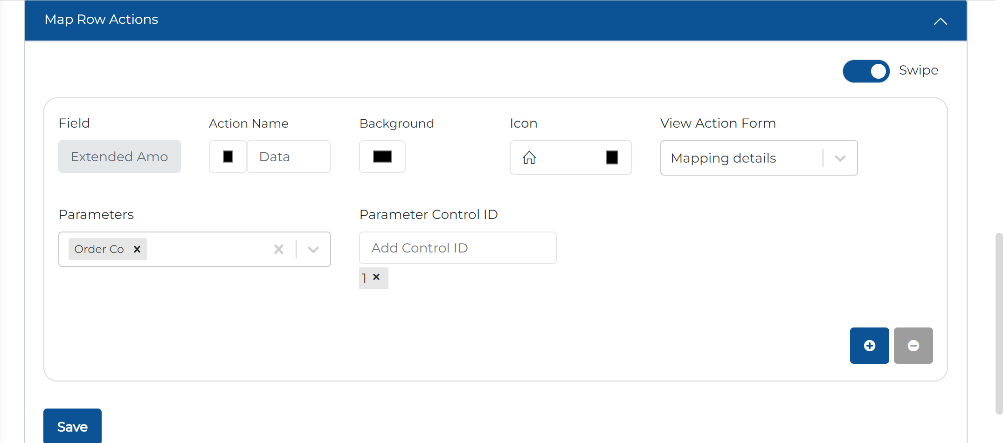
Task: Remove the Order Co parameter tag
Action: coord(137,249)
